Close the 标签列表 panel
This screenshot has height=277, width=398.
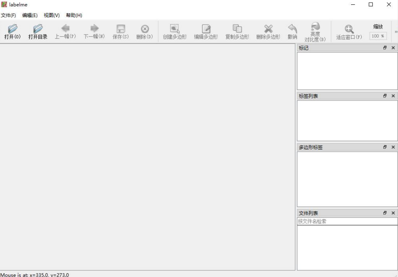pyautogui.click(x=393, y=96)
